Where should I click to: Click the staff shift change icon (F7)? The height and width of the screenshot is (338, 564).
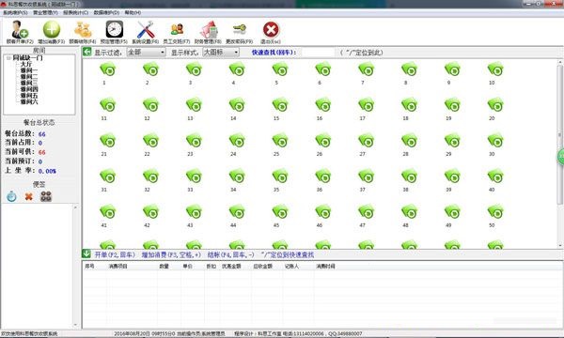tap(177, 30)
